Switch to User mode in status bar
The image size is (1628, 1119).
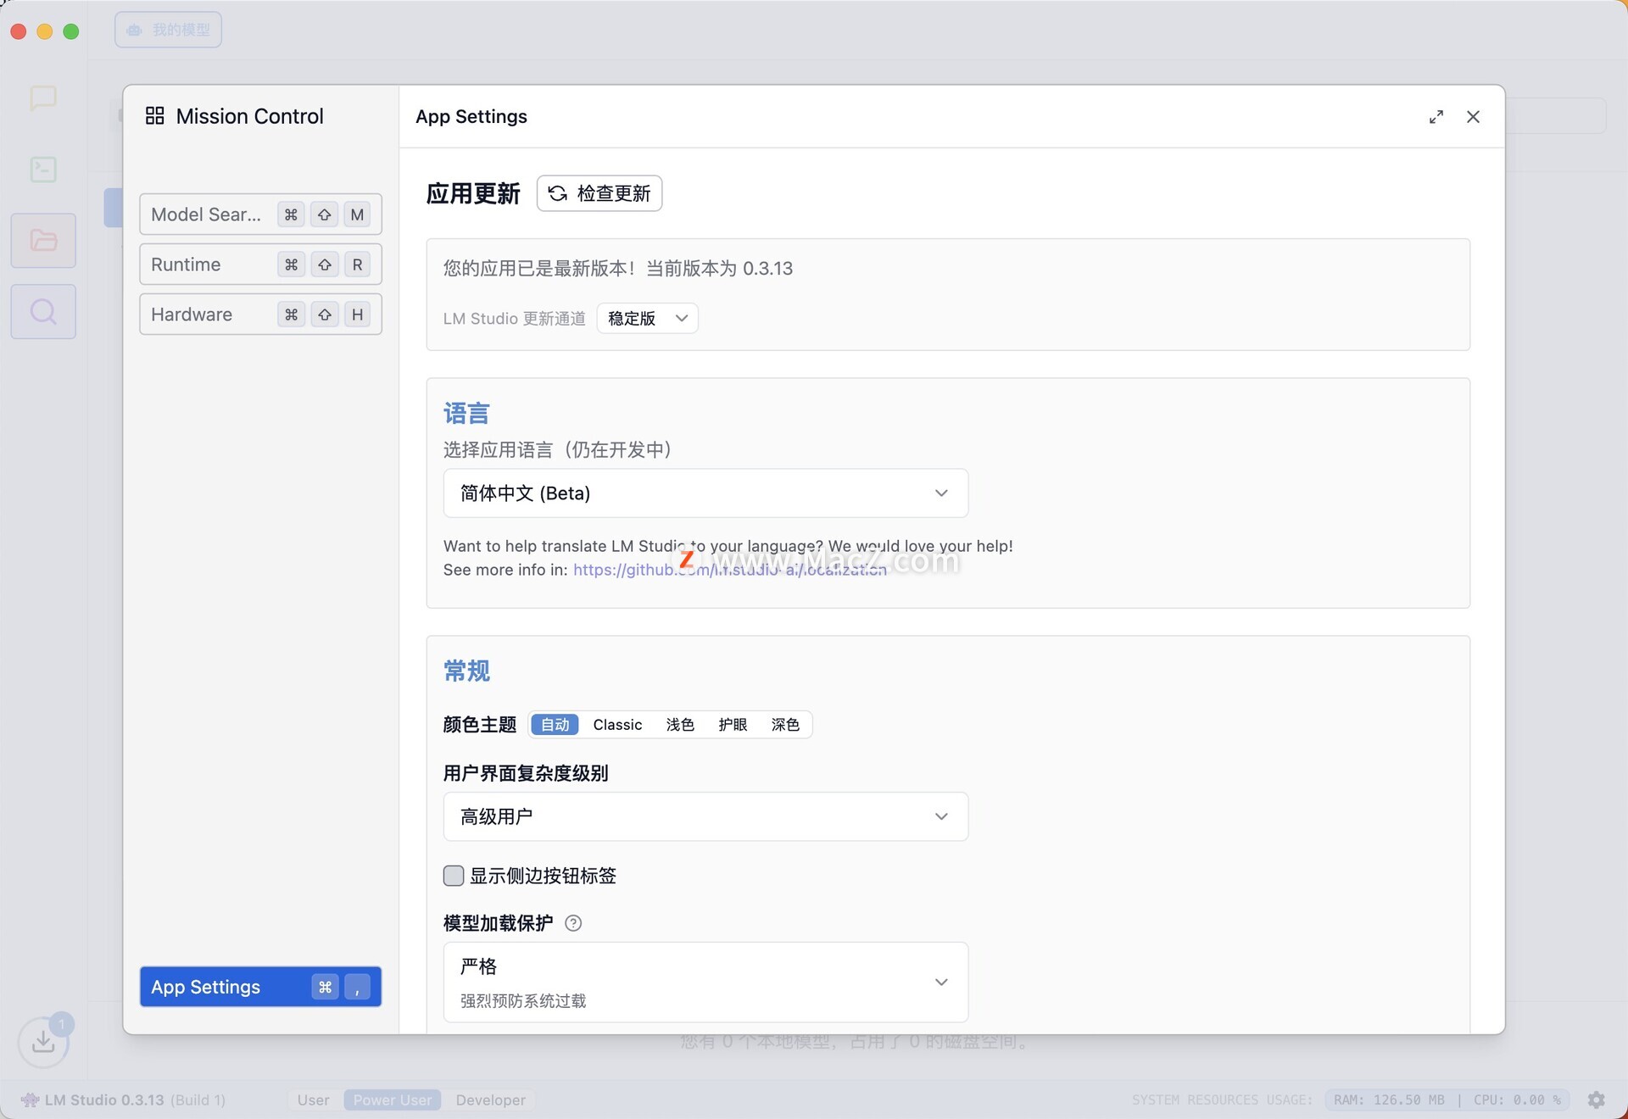point(313,1100)
